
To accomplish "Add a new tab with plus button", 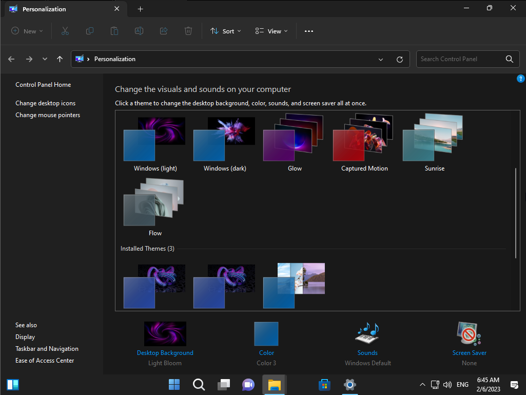I will pyautogui.click(x=140, y=9).
